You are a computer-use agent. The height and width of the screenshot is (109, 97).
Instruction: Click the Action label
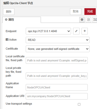13,40
